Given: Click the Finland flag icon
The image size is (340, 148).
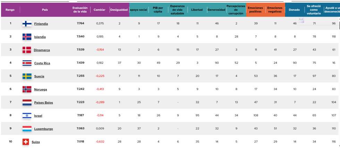Looking at the screenshot, I should tap(27, 23).
